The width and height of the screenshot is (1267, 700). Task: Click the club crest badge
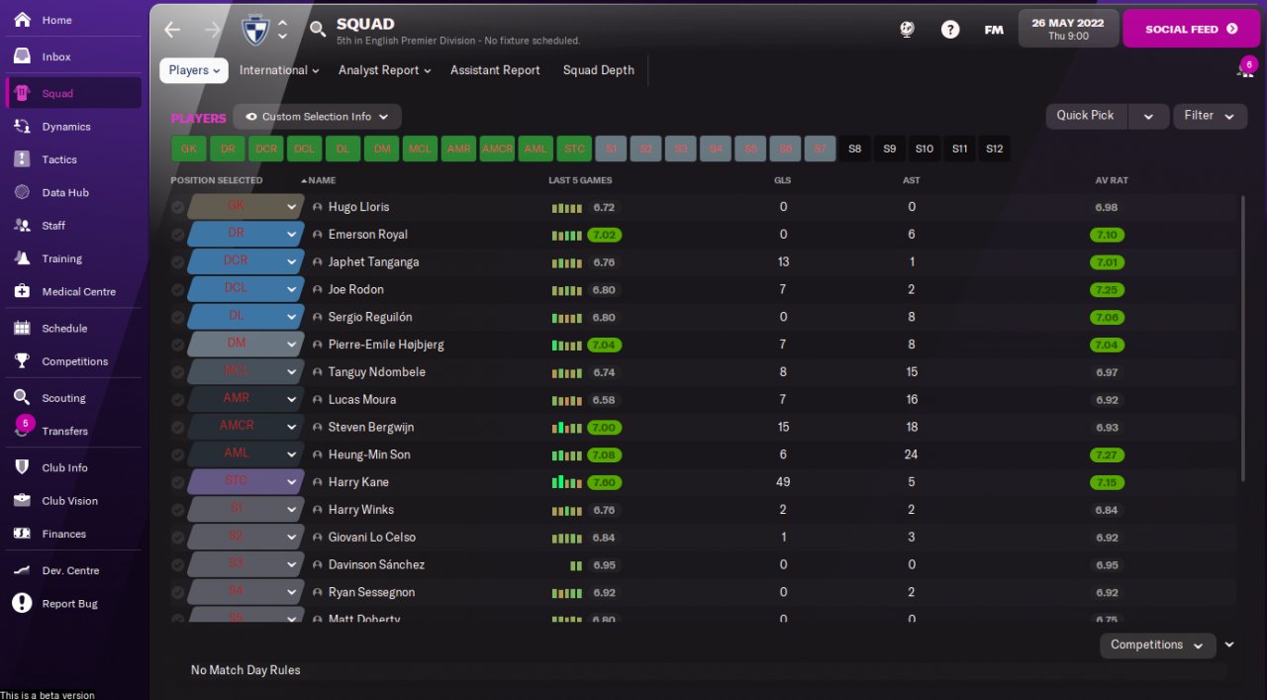point(255,30)
